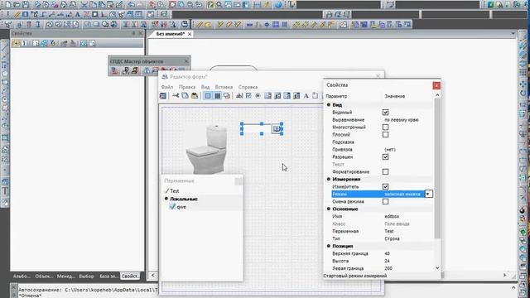The width and height of the screenshot is (530, 298).
Task: Insert a checkbox control from form editor toolbar
Action: click(248, 96)
